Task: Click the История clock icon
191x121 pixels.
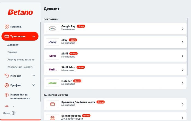Action: tap(7, 76)
